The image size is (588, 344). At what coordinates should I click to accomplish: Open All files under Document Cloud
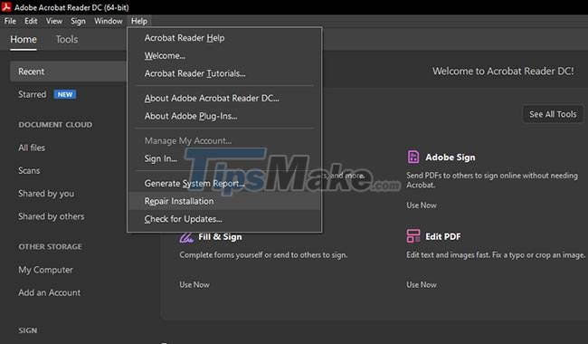(32, 148)
